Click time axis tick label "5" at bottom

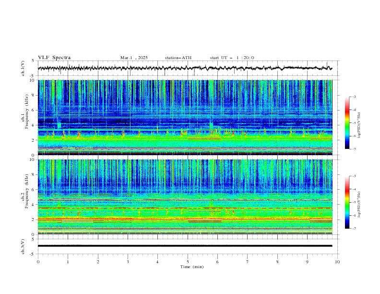coord(188,262)
